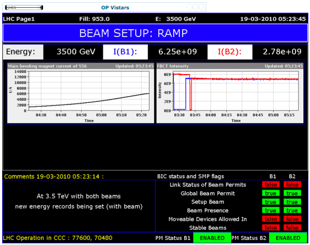Click the BEAM SETUP: RAMP banner
This screenshot has width=310, height=245.
(155, 33)
